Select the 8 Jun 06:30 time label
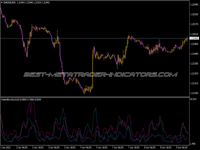The height and width of the screenshot is (150, 200). click(150, 147)
